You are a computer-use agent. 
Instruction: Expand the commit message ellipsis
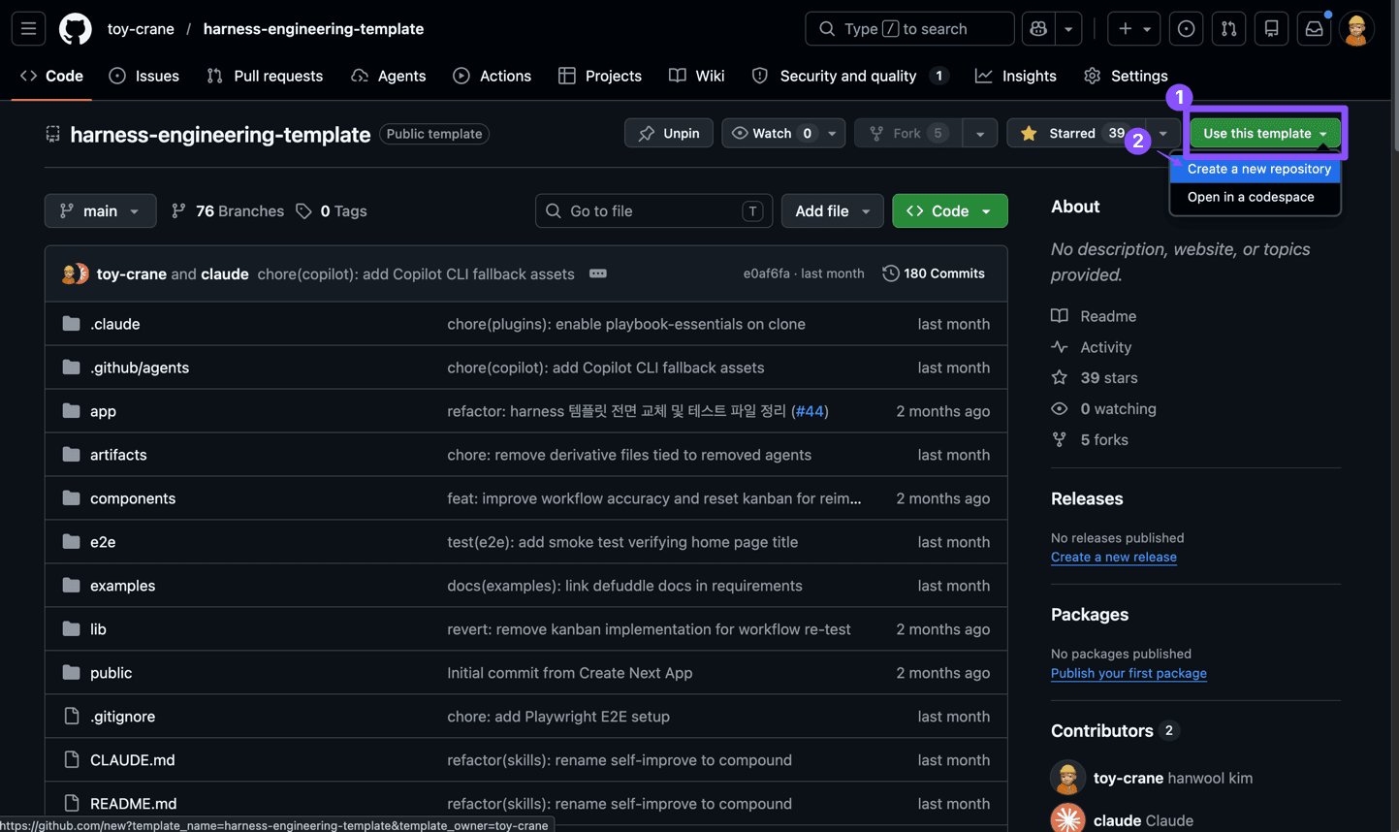pyautogui.click(x=598, y=273)
